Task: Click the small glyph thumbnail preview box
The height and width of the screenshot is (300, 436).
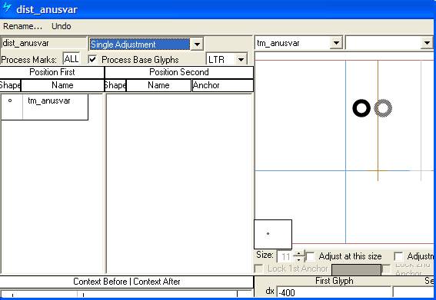Action: click(x=273, y=234)
